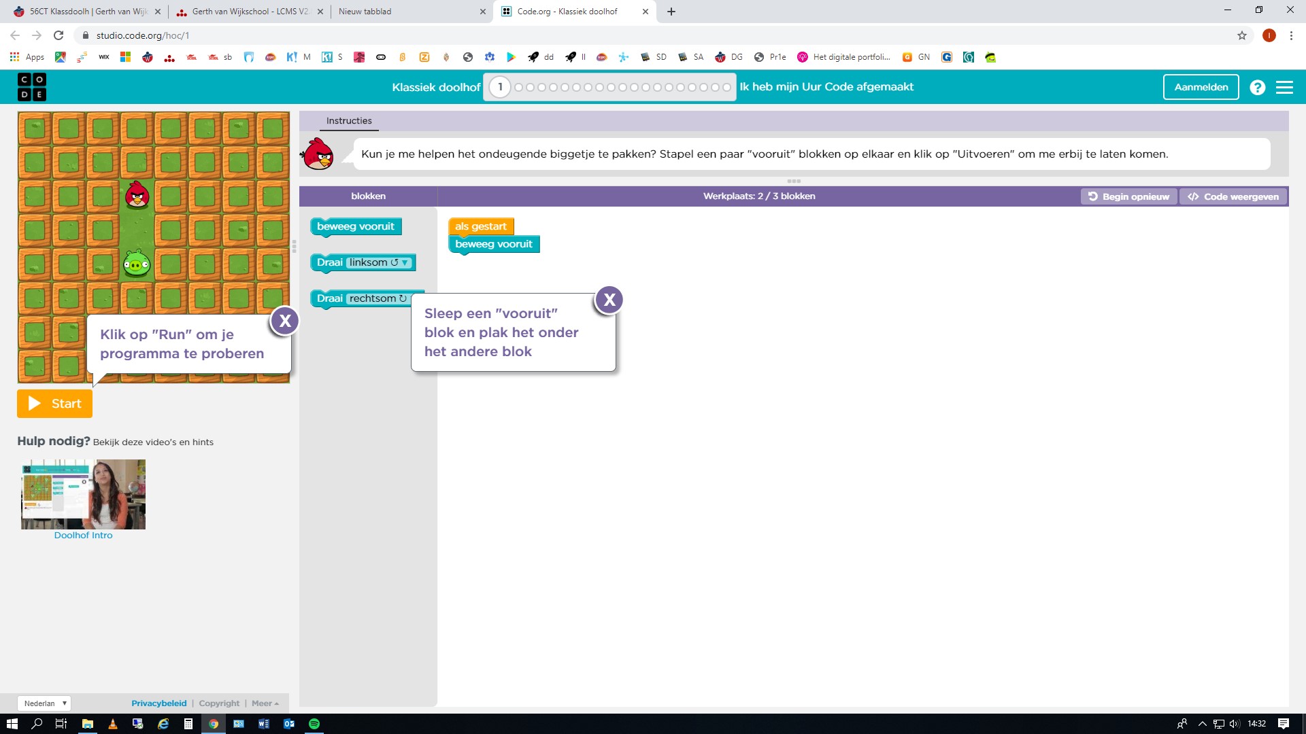The height and width of the screenshot is (734, 1306).
Task: Open the SD bookmark
Action: pos(654,57)
